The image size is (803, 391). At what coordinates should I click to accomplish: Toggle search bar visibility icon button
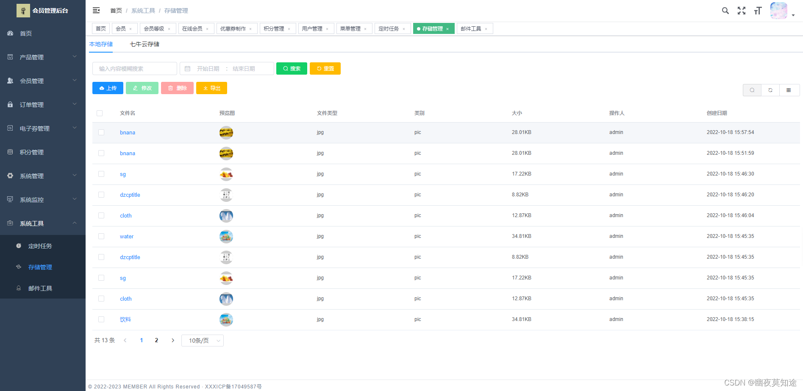[x=752, y=90]
